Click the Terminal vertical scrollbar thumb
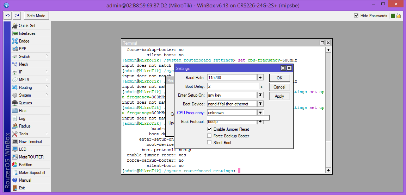Viewport: 406px width, 195px height. (x=328, y=155)
